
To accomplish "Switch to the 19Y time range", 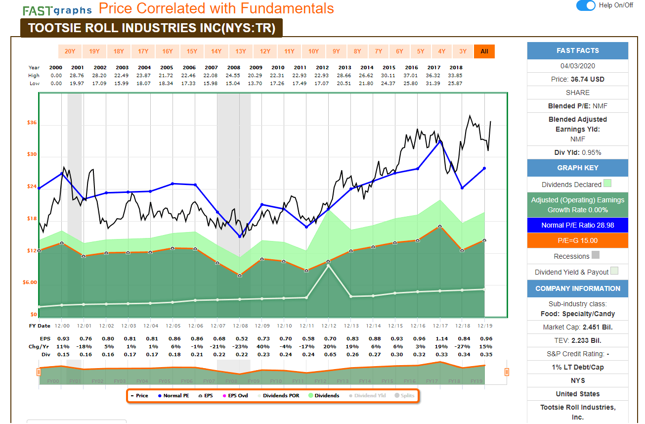I will pyautogui.click(x=94, y=51).
